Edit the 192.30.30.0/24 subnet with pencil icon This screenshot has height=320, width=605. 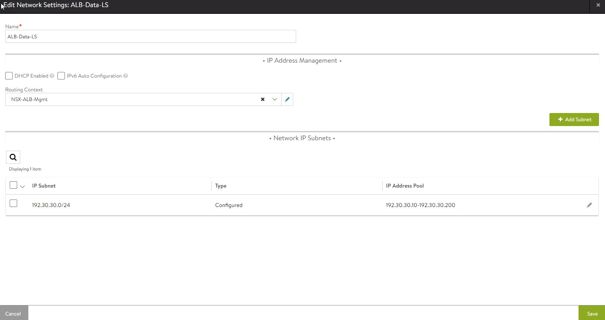pyautogui.click(x=589, y=205)
